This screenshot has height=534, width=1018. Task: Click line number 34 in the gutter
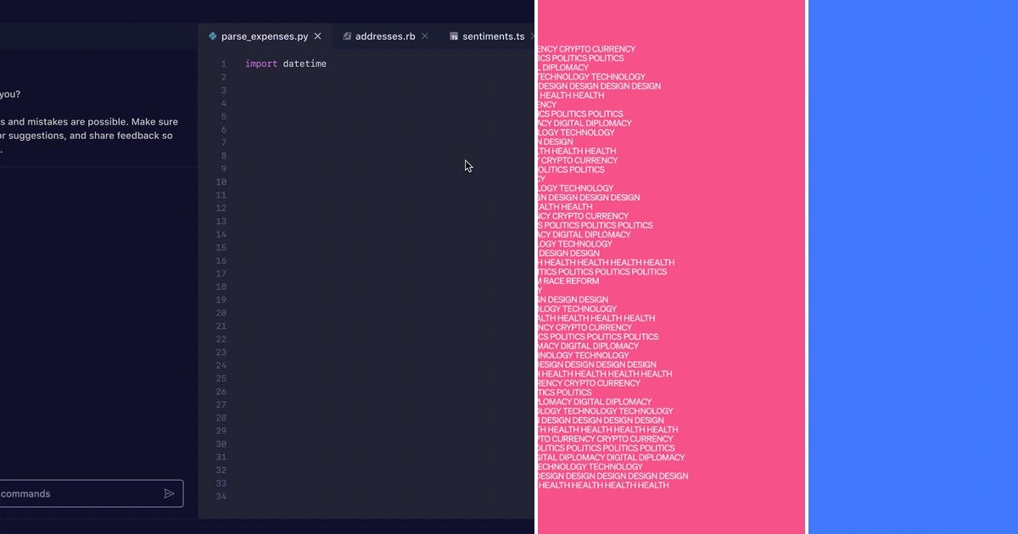221,497
